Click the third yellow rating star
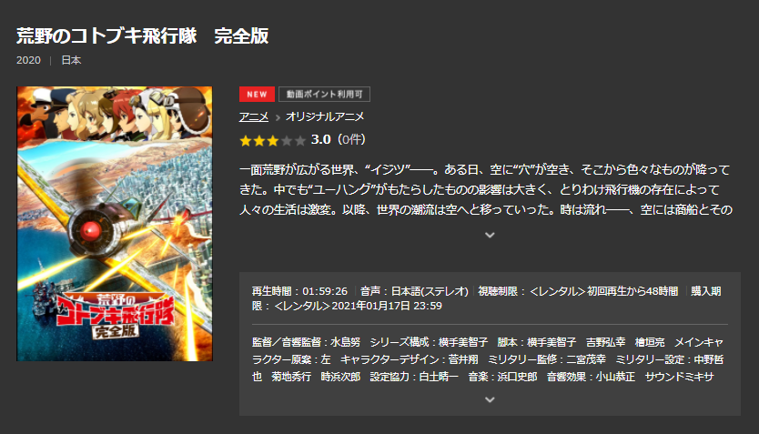The height and width of the screenshot is (434, 759). [x=272, y=141]
